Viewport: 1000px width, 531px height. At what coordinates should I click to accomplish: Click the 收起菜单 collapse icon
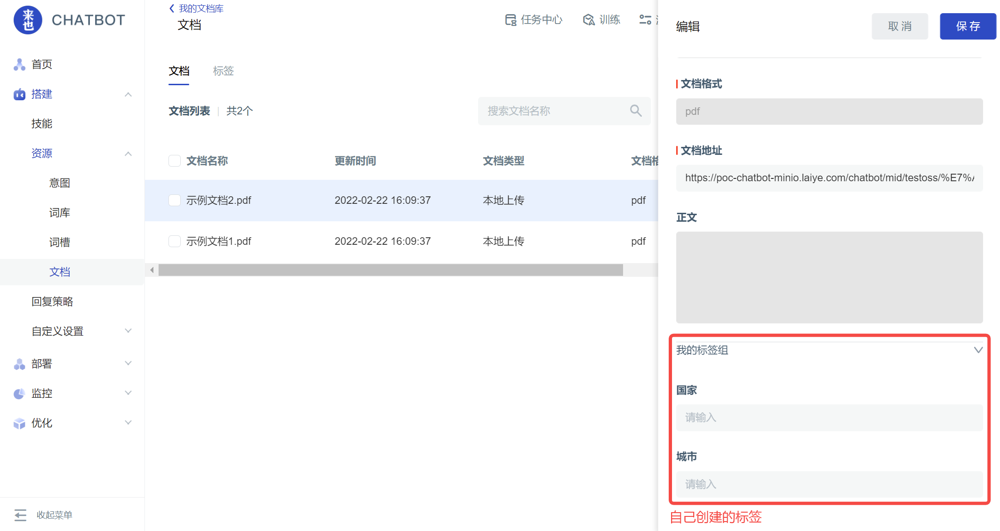[20, 515]
